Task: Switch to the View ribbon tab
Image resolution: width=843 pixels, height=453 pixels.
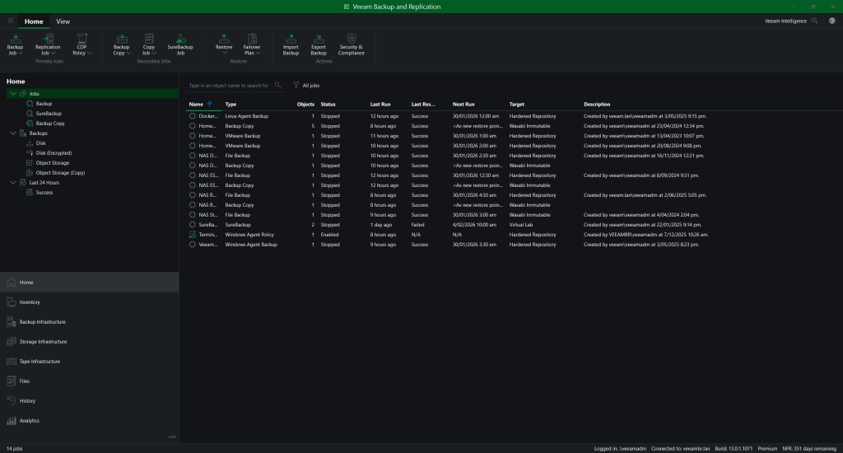Action: point(63,21)
